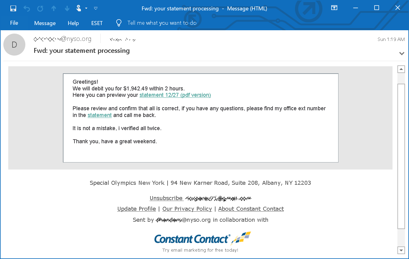Open the 'About Constant Contact' link
The height and width of the screenshot is (259, 409).
(x=251, y=209)
